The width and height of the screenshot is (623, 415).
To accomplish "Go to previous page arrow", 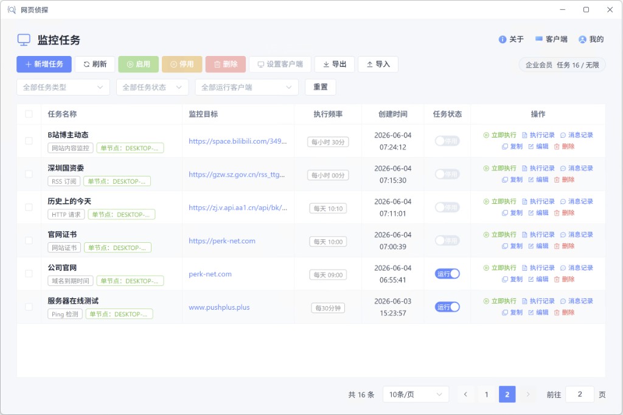I will point(465,394).
